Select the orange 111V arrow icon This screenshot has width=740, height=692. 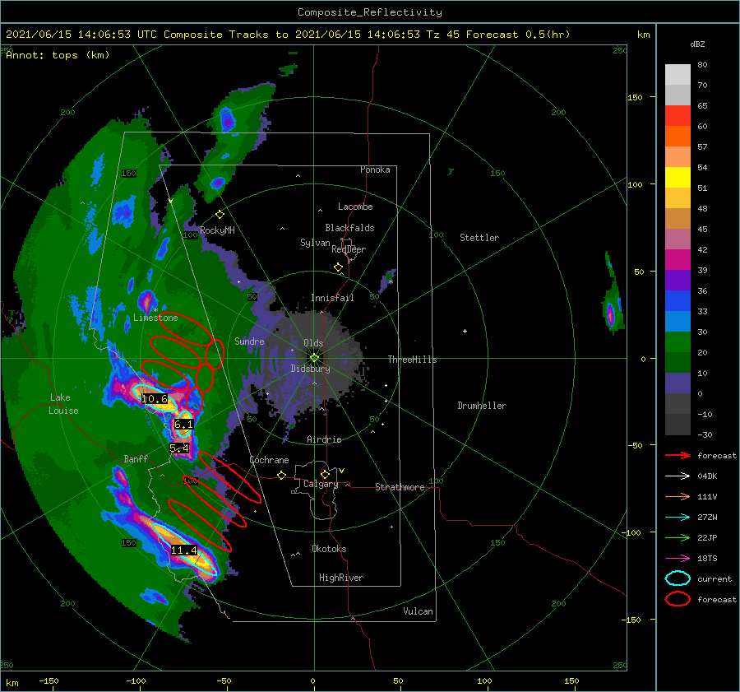[x=678, y=496]
